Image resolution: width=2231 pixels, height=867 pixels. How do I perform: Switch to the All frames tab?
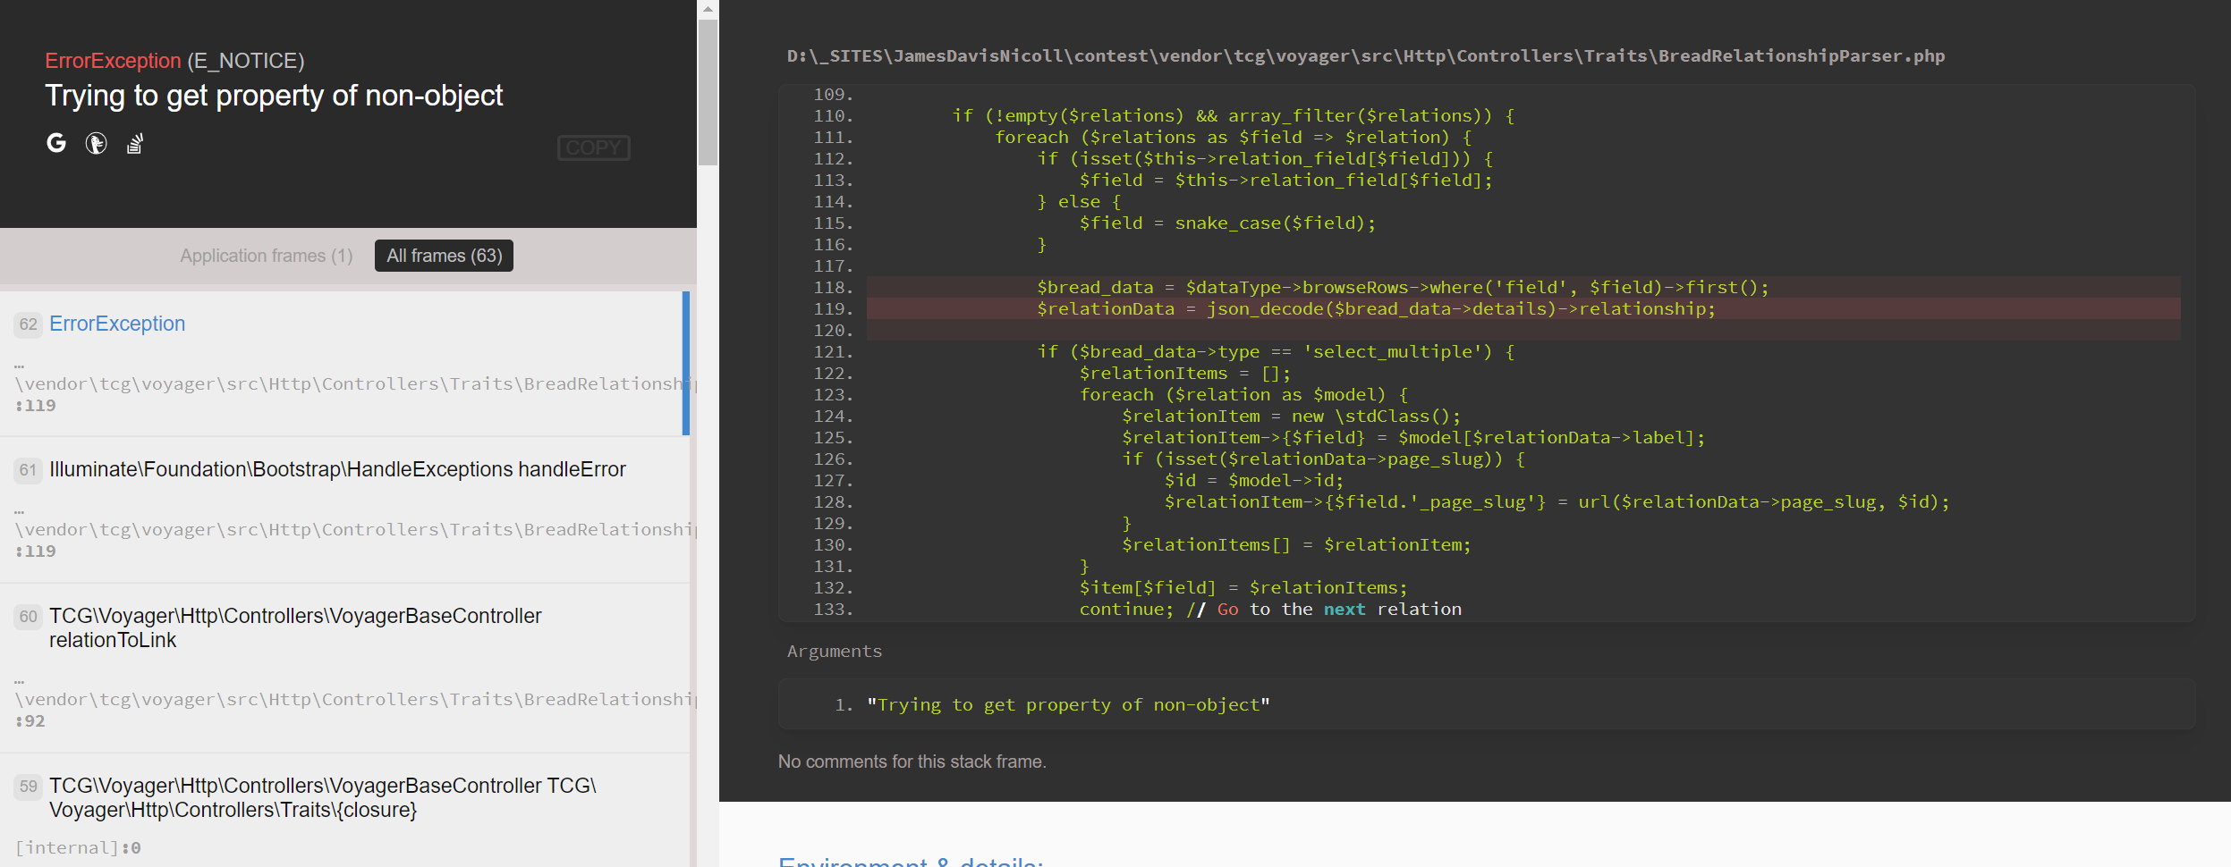443,255
